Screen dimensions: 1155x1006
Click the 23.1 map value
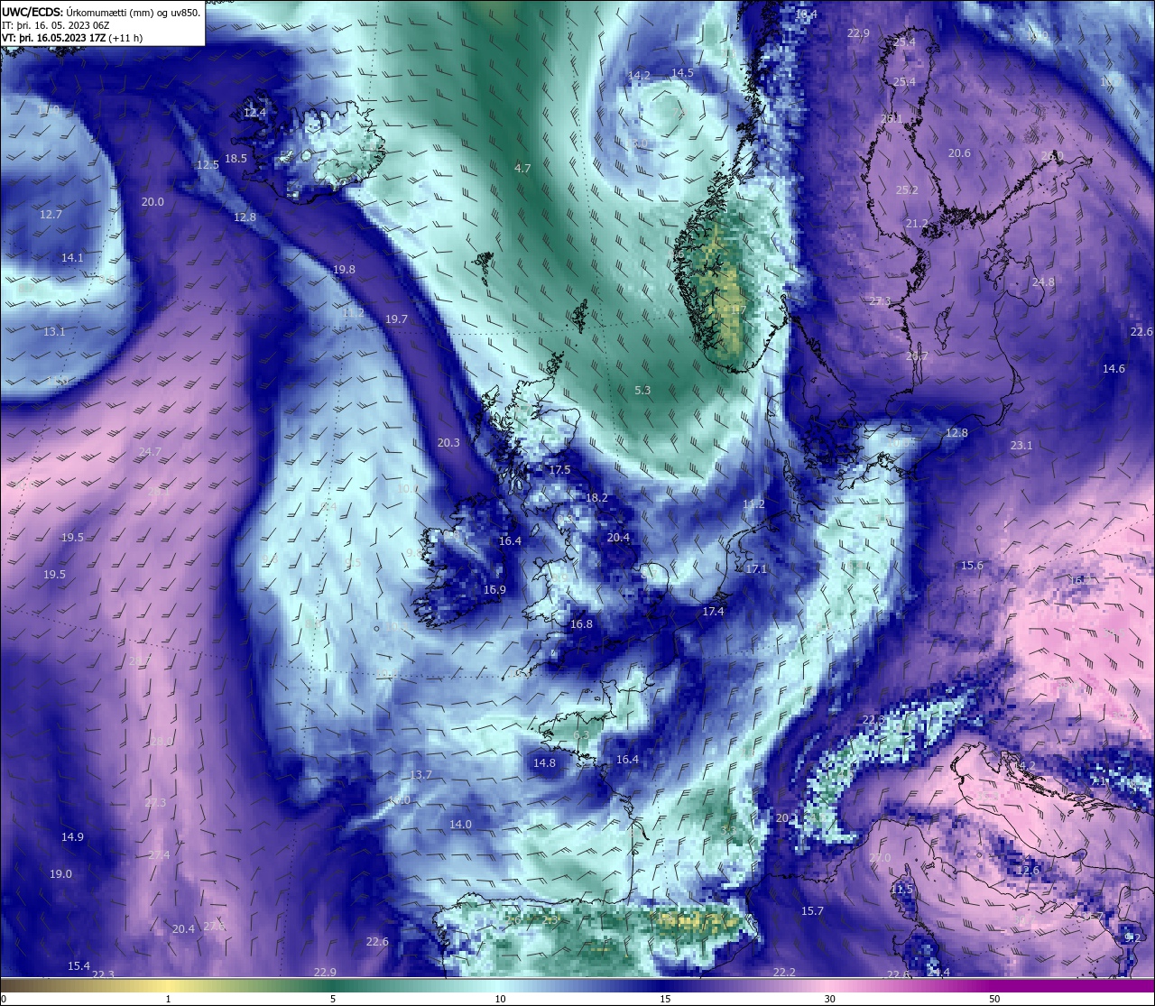click(1021, 446)
